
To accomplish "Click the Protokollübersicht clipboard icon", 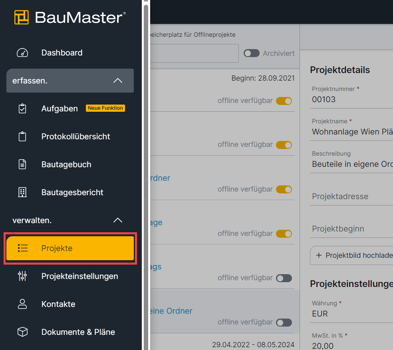I will coord(22,136).
